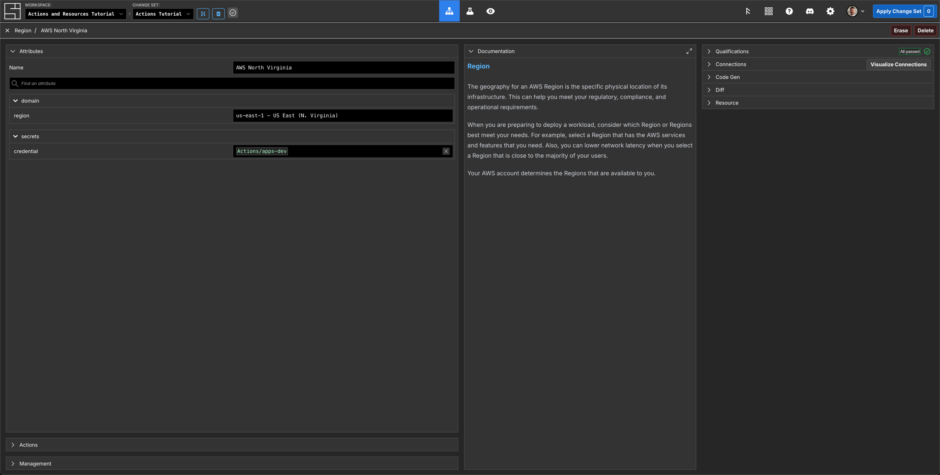Click the Find an attribute search field
Screen dimensions: 940x475
pyautogui.click(x=232, y=83)
